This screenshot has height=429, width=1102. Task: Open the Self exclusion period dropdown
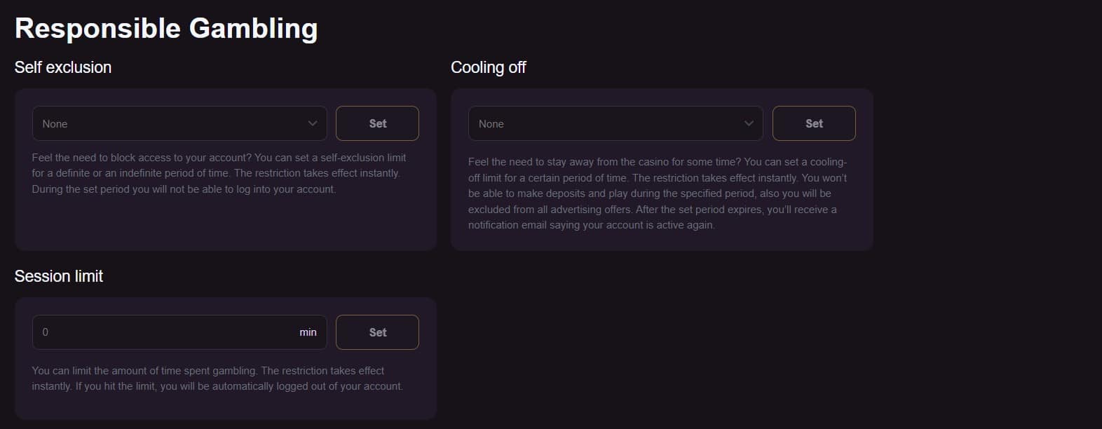pos(179,123)
